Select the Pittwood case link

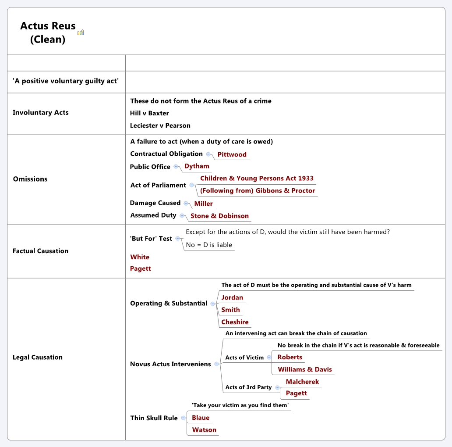[x=232, y=154]
